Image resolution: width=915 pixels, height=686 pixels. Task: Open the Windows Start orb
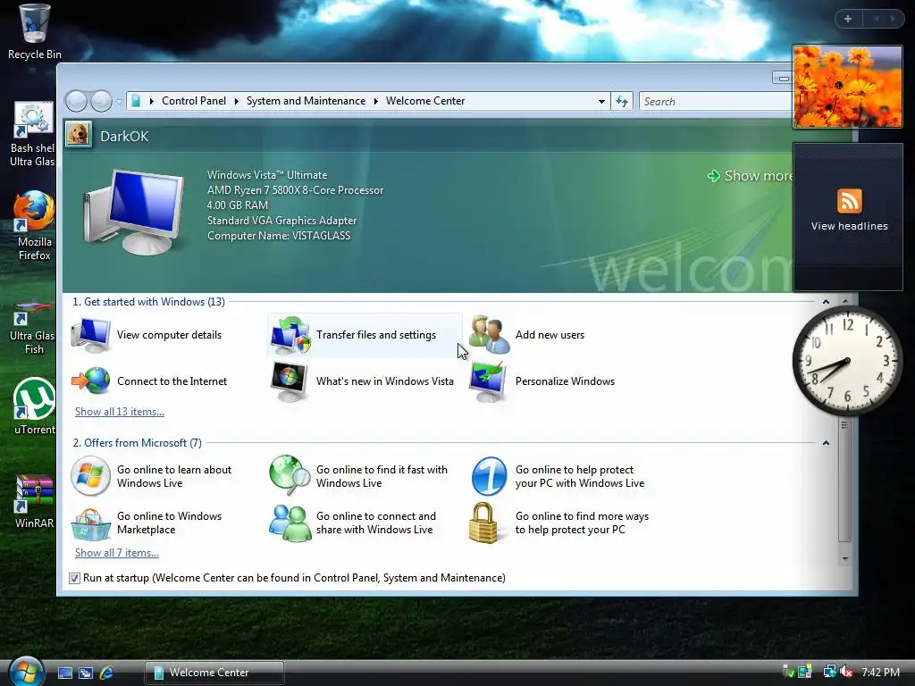coord(26,671)
